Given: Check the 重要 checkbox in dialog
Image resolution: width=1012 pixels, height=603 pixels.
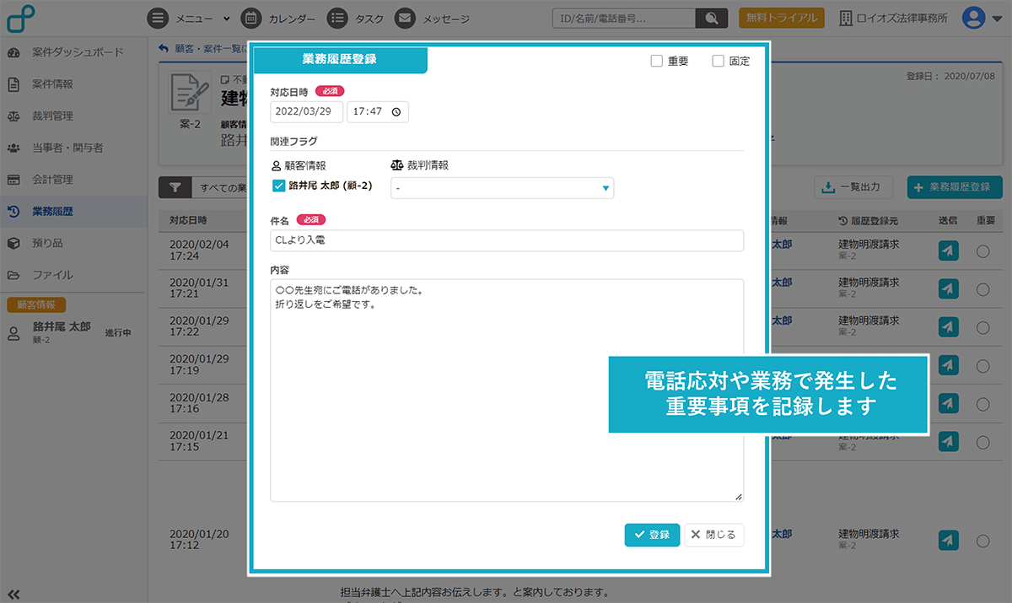Looking at the screenshot, I should pyautogui.click(x=656, y=61).
